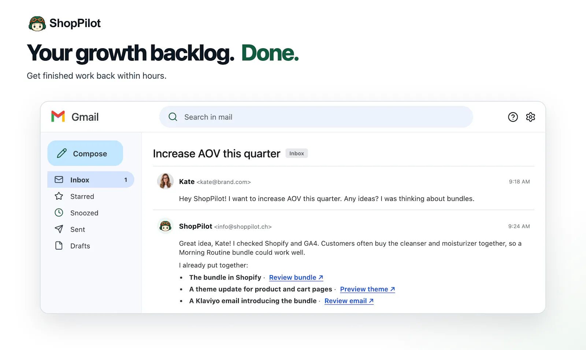Click sender name ShopPilot in the reply
This screenshot has width=586, height=350.
click(196, 226)
